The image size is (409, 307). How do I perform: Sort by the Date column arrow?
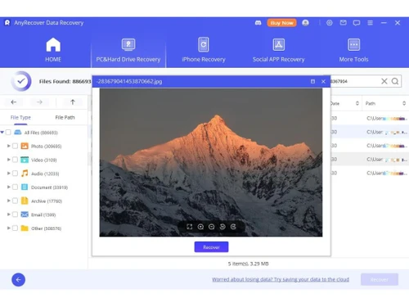point(357,103)
